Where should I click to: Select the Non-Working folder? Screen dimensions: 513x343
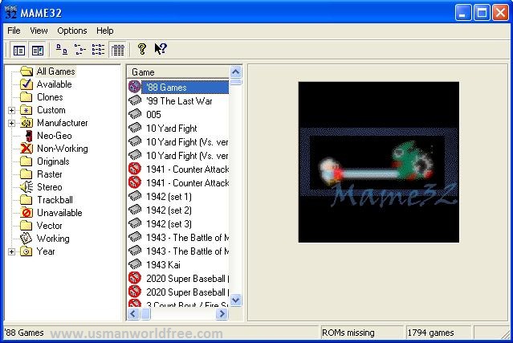62,149
